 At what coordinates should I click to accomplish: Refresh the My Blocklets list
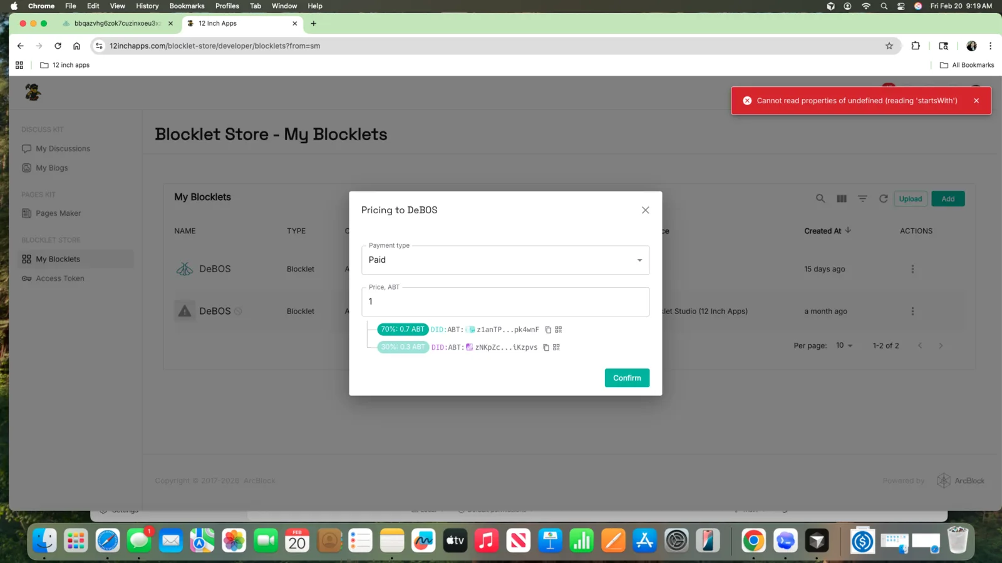pos(883,199)
